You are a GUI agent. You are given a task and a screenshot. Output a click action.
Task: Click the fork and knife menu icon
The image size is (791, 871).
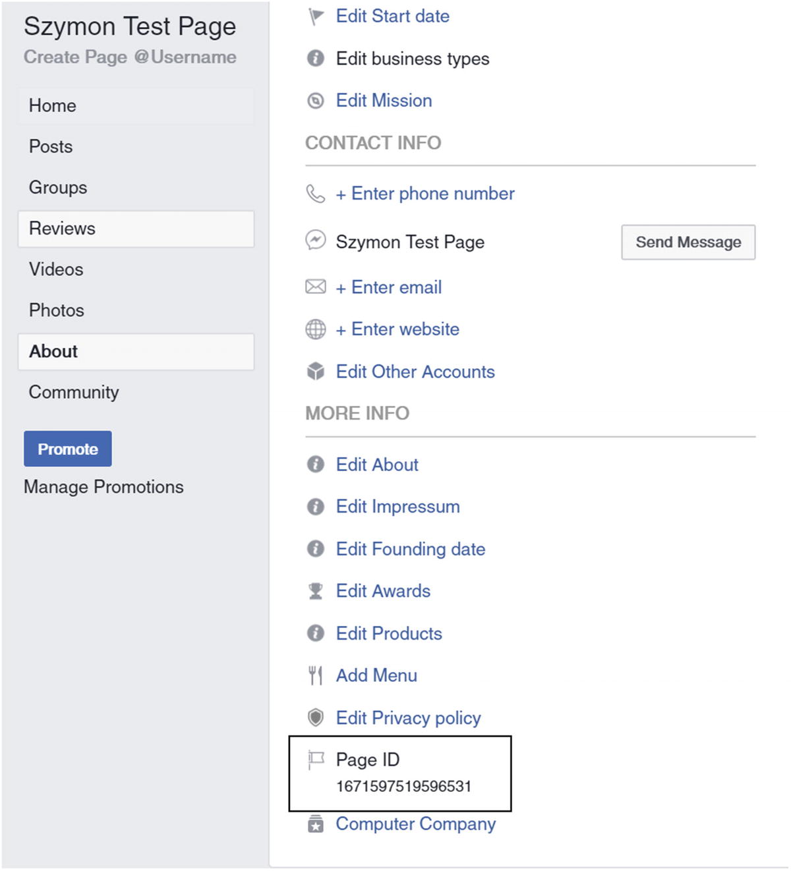(x=316, y=675)
